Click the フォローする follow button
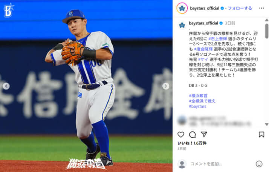The image size is (269, 172). pos(240,8)
